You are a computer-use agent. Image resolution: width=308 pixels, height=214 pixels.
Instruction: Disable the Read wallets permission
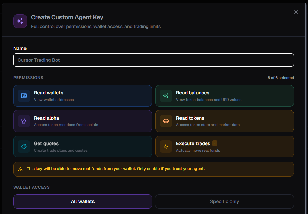point(83,96)
